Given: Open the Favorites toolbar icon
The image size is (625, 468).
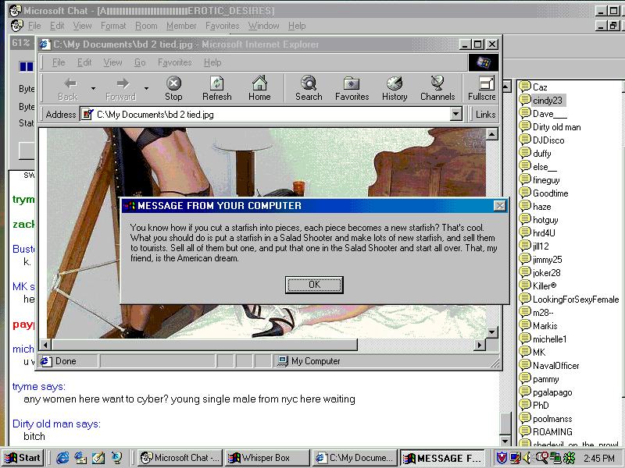Looking at the screenshot, I should tap(352, 83).
